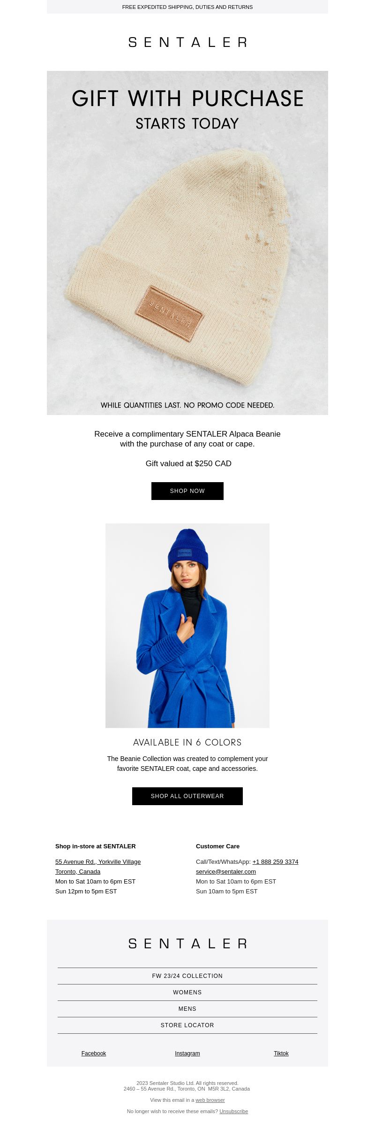The width and height of the screenshot is (375, 1138).
Task: Click SHOP ALL OUTERWEAR button
Action: tap(187, 796)
